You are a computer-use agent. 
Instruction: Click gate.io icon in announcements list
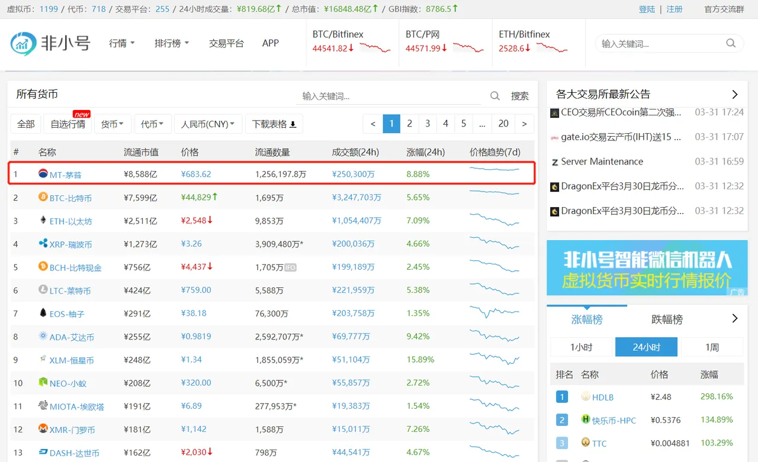(x=555, y=137)
